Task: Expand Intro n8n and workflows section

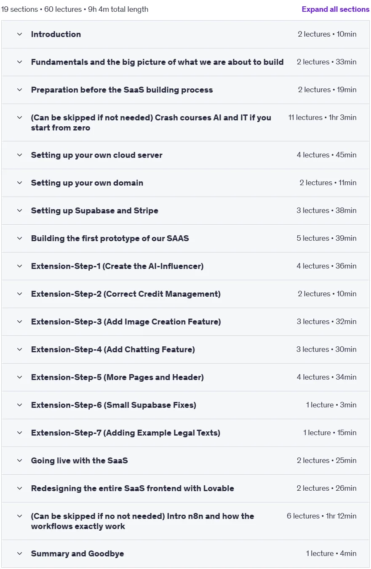Action: [185, 521]
